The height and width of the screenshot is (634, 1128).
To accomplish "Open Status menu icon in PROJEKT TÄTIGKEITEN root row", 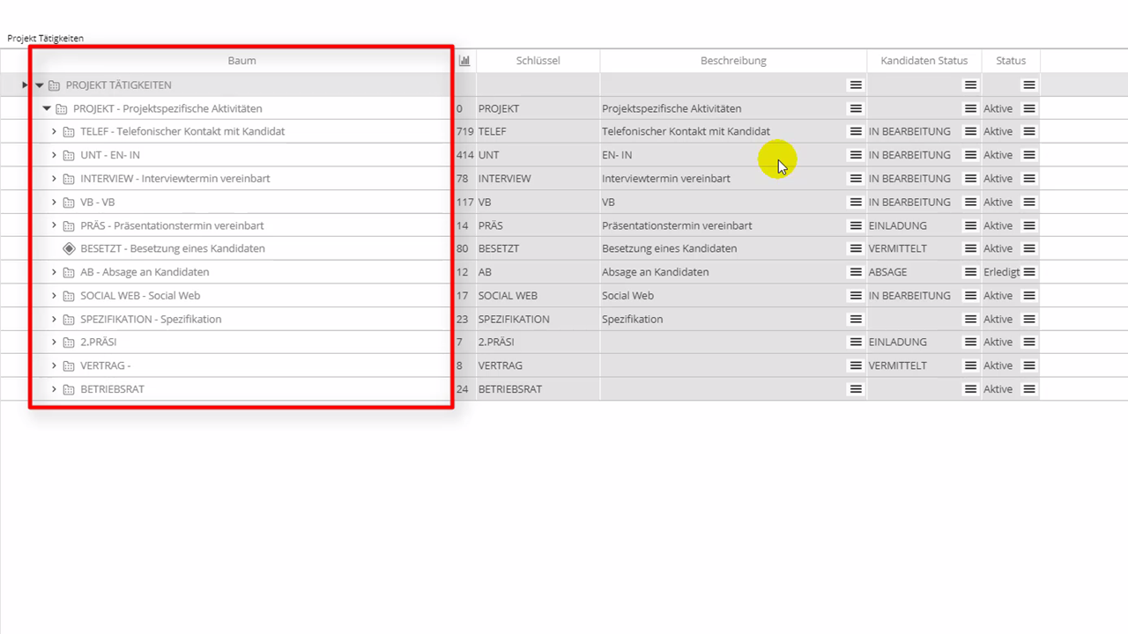I will (1029, 85).
